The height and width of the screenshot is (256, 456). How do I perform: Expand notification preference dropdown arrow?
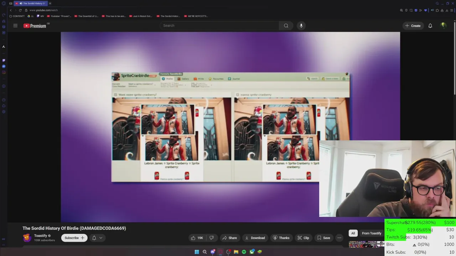tap(101, 238)
